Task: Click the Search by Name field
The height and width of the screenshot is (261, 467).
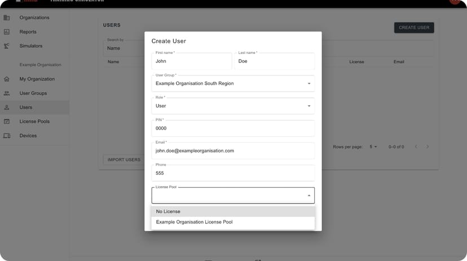Action: [x=124, y=48]
